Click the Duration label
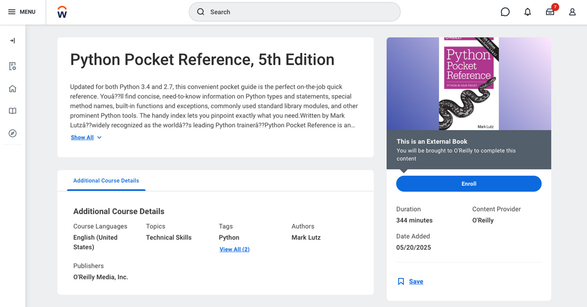587x307 pixels. [x=408, y=209]
